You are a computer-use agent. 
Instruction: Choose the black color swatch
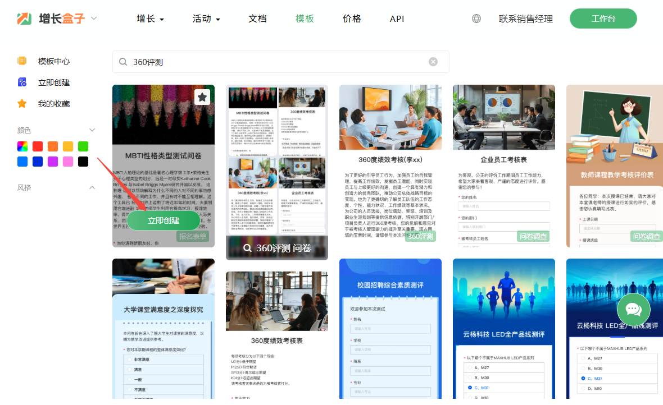(83, 162)
